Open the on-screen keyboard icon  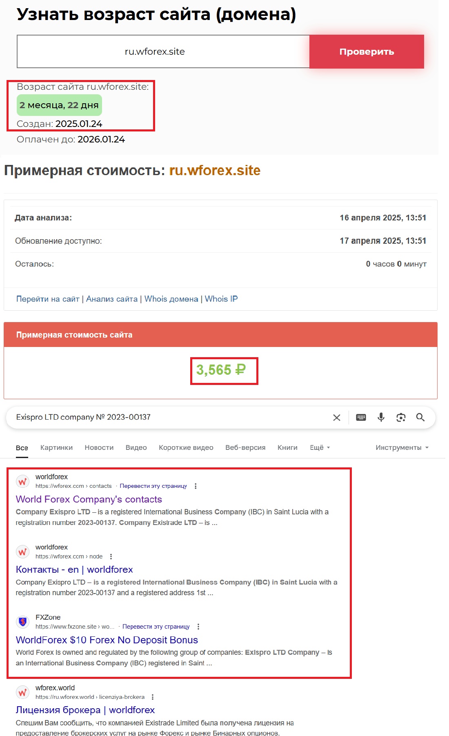point(361,417)
